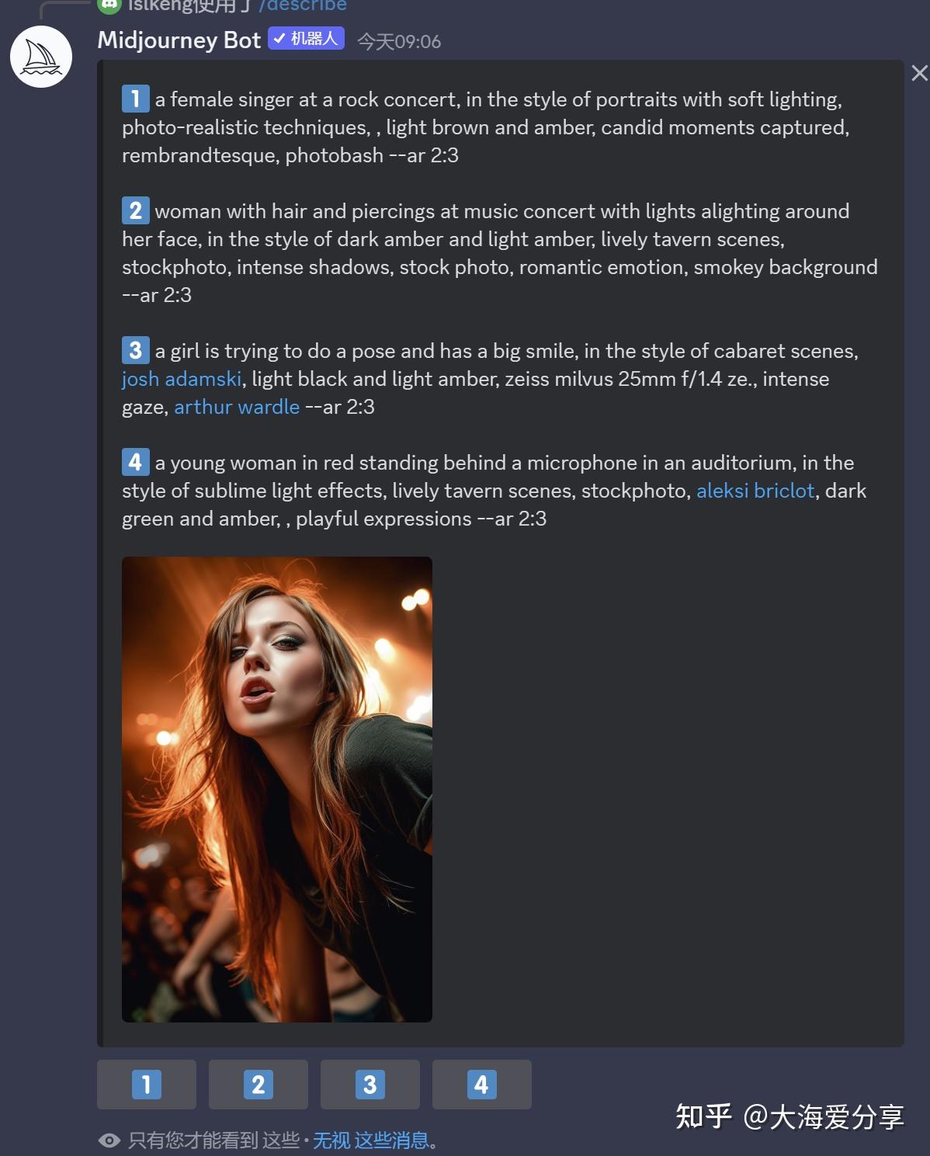
Task: Click the 无视 这些消息 dismiss link
Action: pyautogui.click(x=371, y=1140)
